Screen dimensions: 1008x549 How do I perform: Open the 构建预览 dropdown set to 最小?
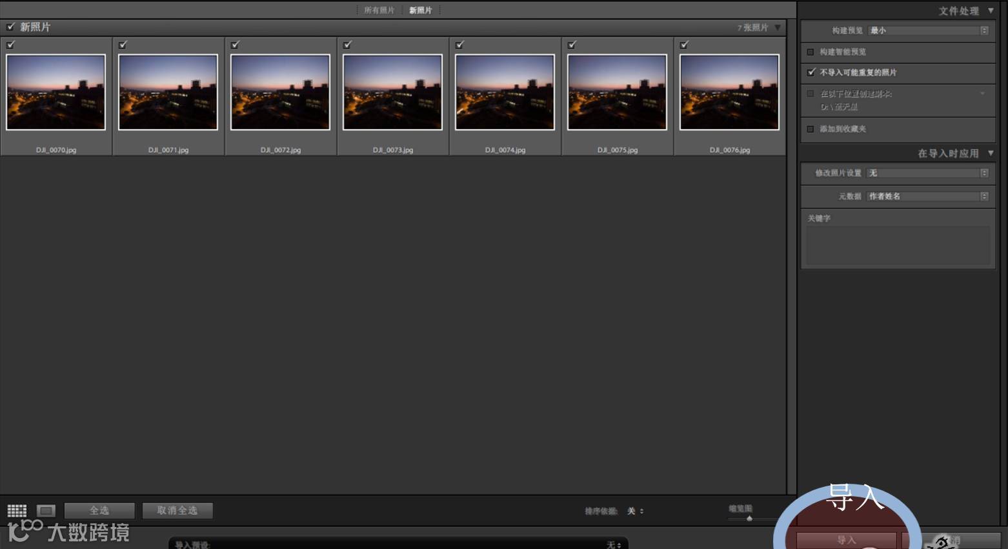(929, 30)
